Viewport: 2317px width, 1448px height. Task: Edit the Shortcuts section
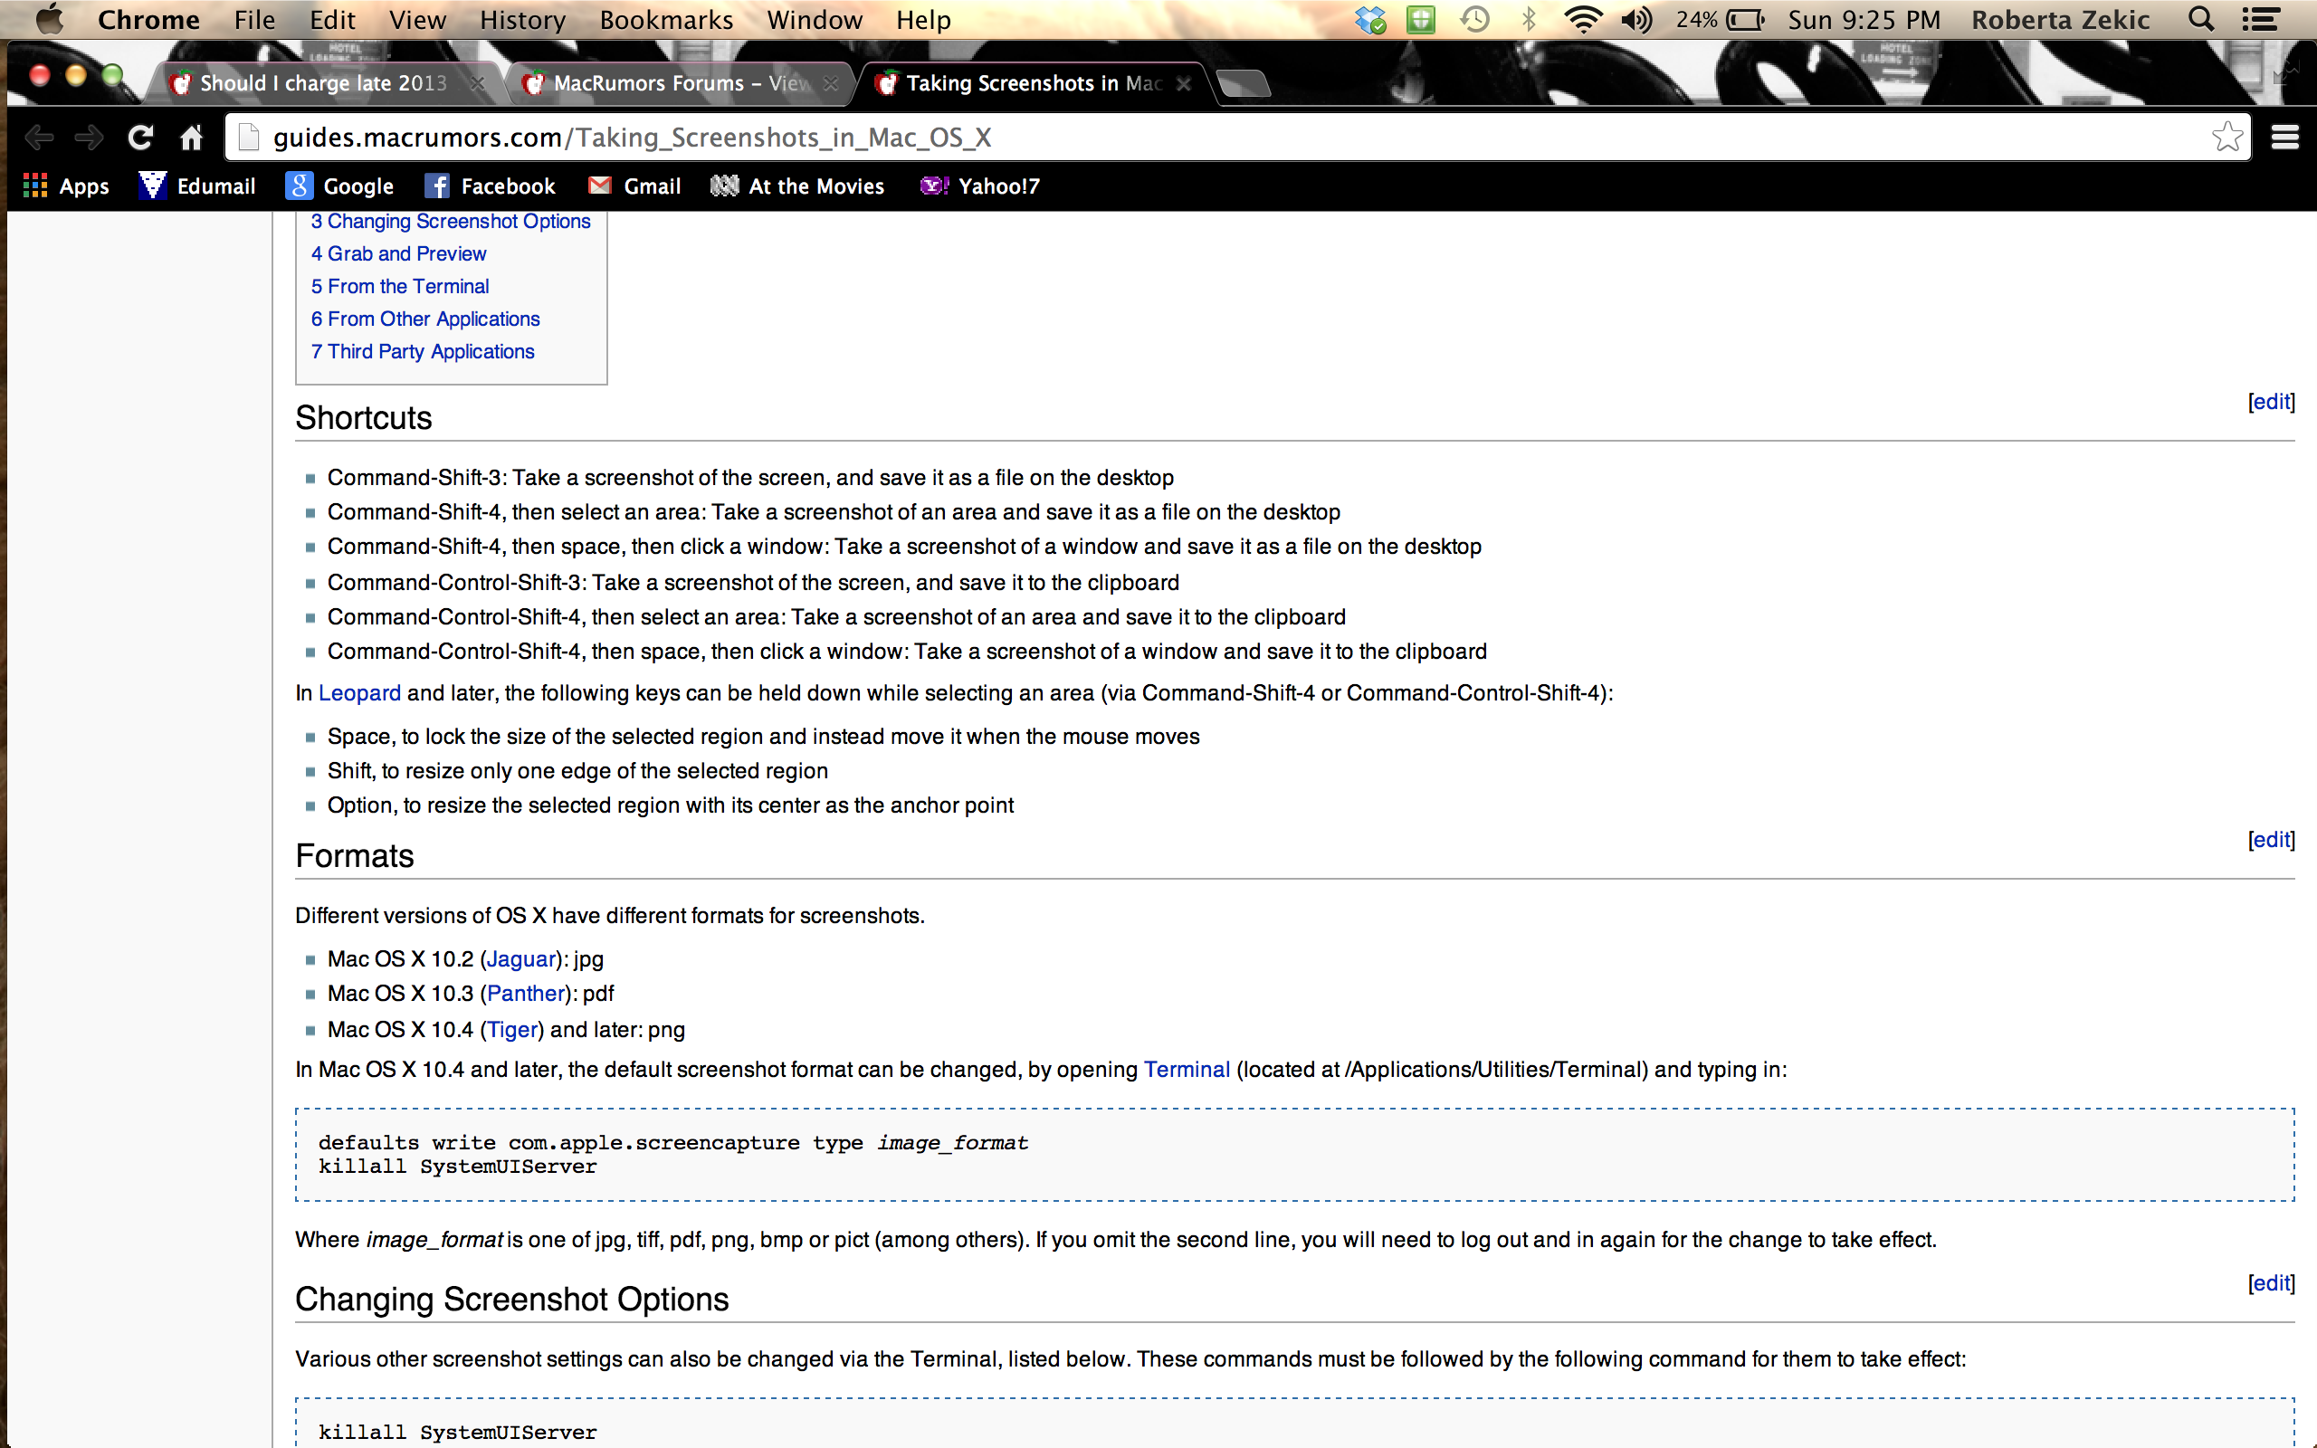(2271, 401)
